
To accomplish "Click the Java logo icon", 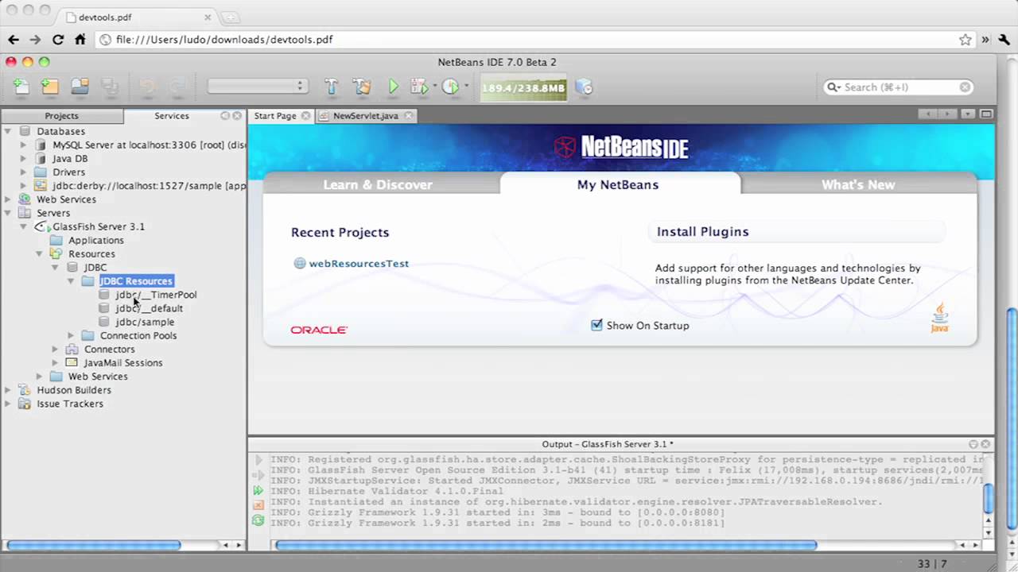I will [x=940, y=318].
